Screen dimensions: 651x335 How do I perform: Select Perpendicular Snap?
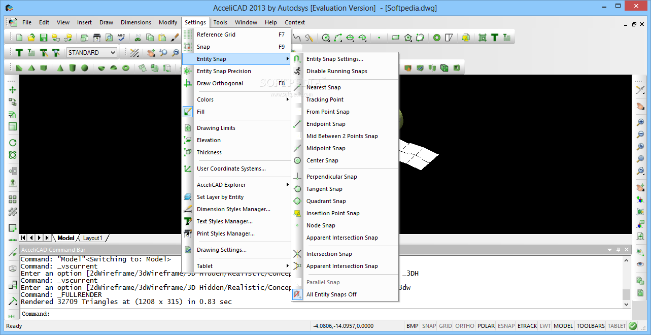[x=345, y=177]
